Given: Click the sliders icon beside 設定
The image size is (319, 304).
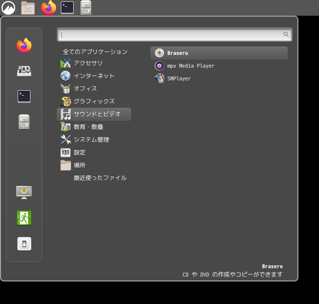Looking at the screenshot, I should pos(65,152).
